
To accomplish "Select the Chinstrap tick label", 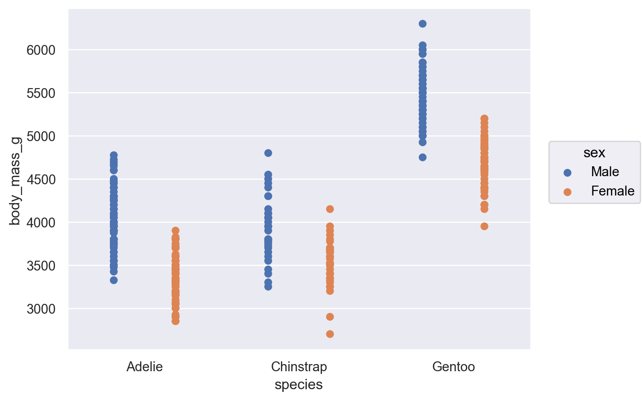I will [x=299, y=367].
